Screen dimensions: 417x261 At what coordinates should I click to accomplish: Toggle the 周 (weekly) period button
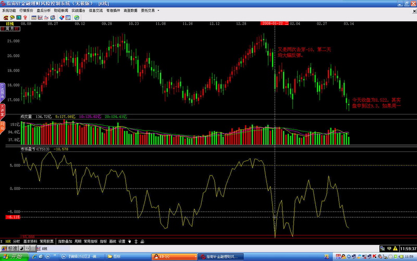coord(8,29)
